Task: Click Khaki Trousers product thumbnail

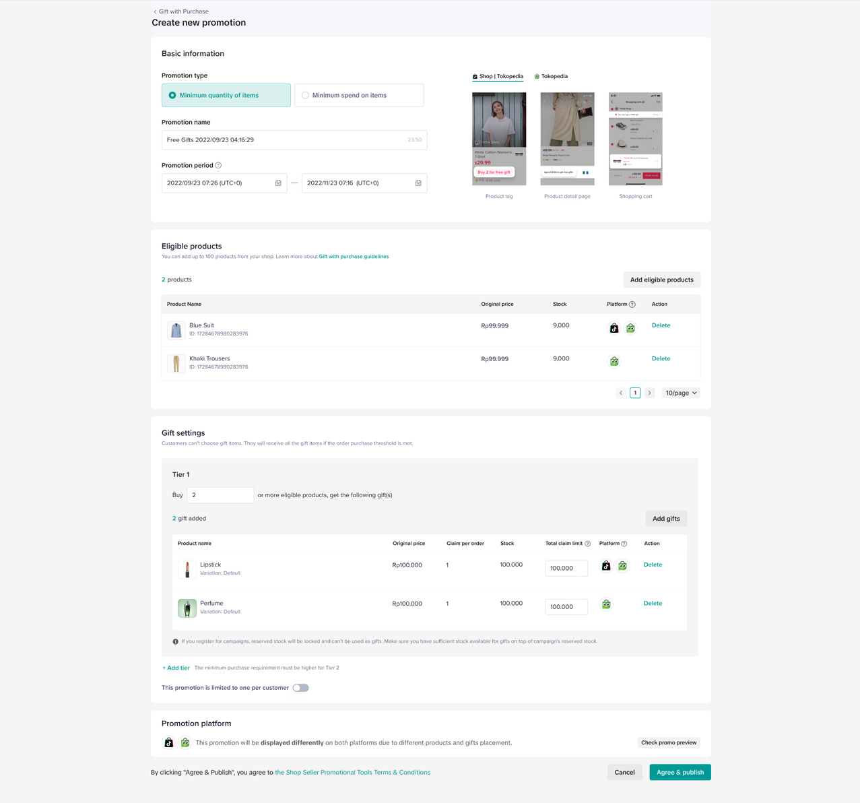Action: (x=176, y=363)
